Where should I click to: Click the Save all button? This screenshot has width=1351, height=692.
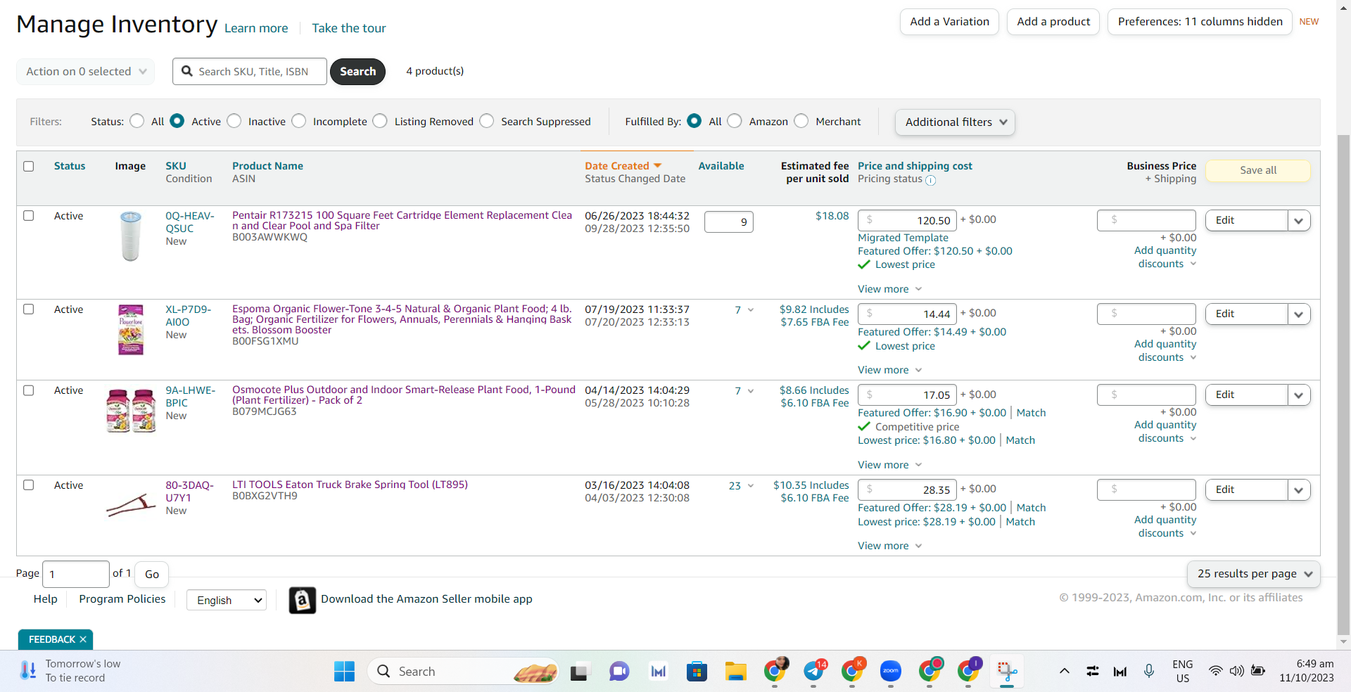(x=1258, y=170)
